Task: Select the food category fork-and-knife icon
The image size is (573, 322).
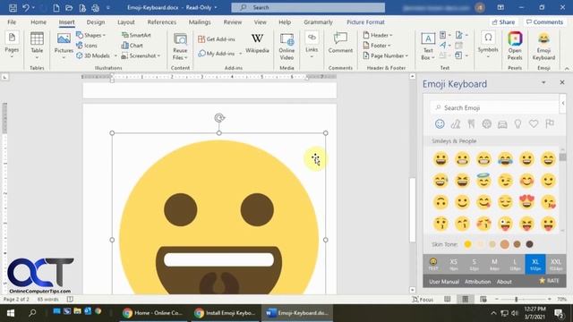Action: tap(471, 124)
